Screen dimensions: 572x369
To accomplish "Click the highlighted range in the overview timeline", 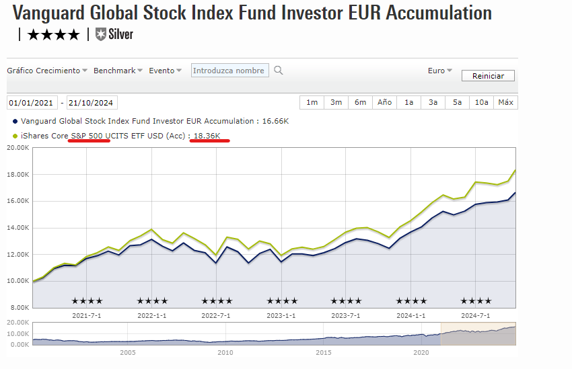I will [x=478, y=333].
